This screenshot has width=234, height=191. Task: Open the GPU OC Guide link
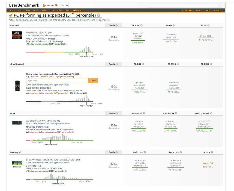pyautogui.click(x=76, y=93)
